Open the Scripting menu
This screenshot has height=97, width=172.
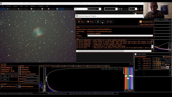pos(41,6)
